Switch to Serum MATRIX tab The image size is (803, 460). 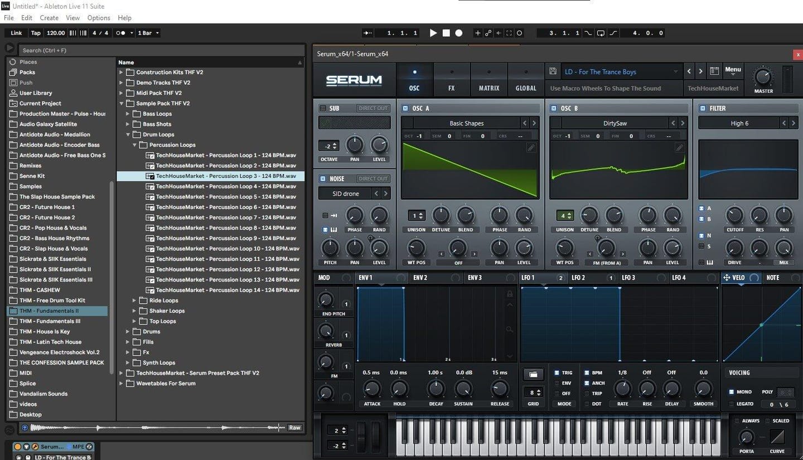click(489, 79)
